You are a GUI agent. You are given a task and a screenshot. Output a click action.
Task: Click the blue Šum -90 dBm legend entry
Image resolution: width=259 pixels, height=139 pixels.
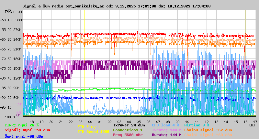[24, 136]
